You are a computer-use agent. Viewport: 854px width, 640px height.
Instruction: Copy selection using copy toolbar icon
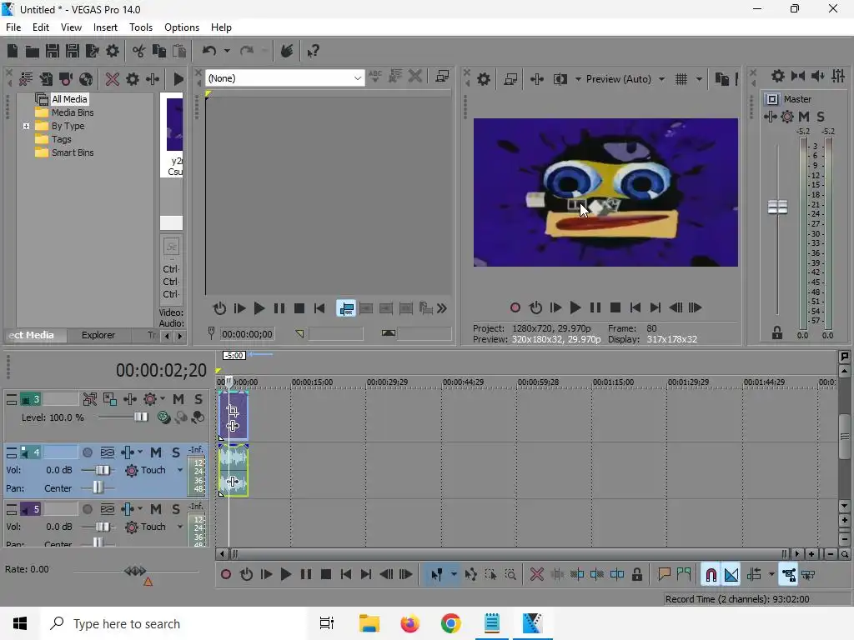pyautogui.click(x=159, y=51)
